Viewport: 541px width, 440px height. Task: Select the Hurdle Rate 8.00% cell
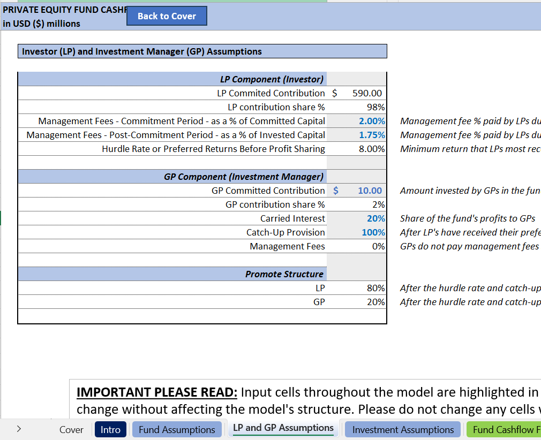point(356,149)
